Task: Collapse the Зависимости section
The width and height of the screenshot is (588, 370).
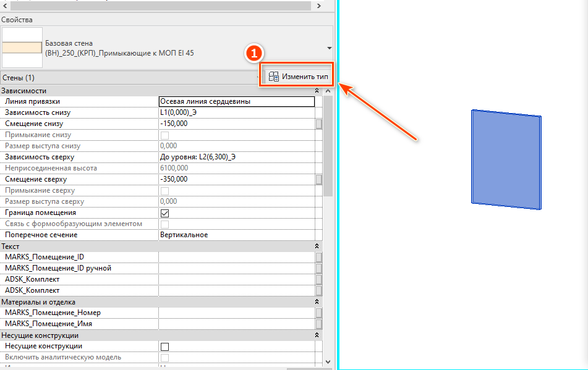Action: (x=318, y=91)
